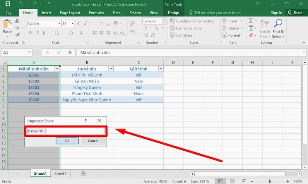Click the Font Color A icon

coord(81,33)
